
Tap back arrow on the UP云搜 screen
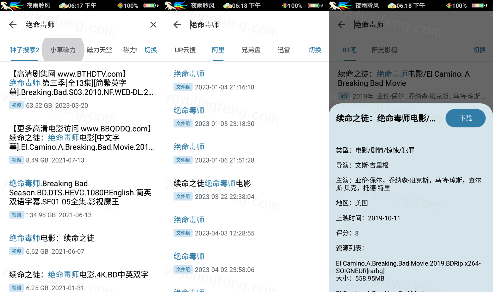(x=177, y=25)
